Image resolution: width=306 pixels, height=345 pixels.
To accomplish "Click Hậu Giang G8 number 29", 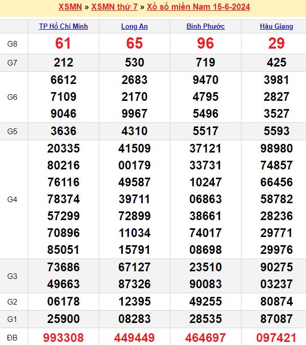I will pyautogui.click(x=276, y=43).
